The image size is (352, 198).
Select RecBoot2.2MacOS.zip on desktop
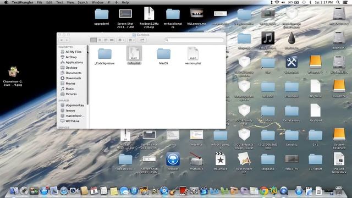tap(149, 18)
